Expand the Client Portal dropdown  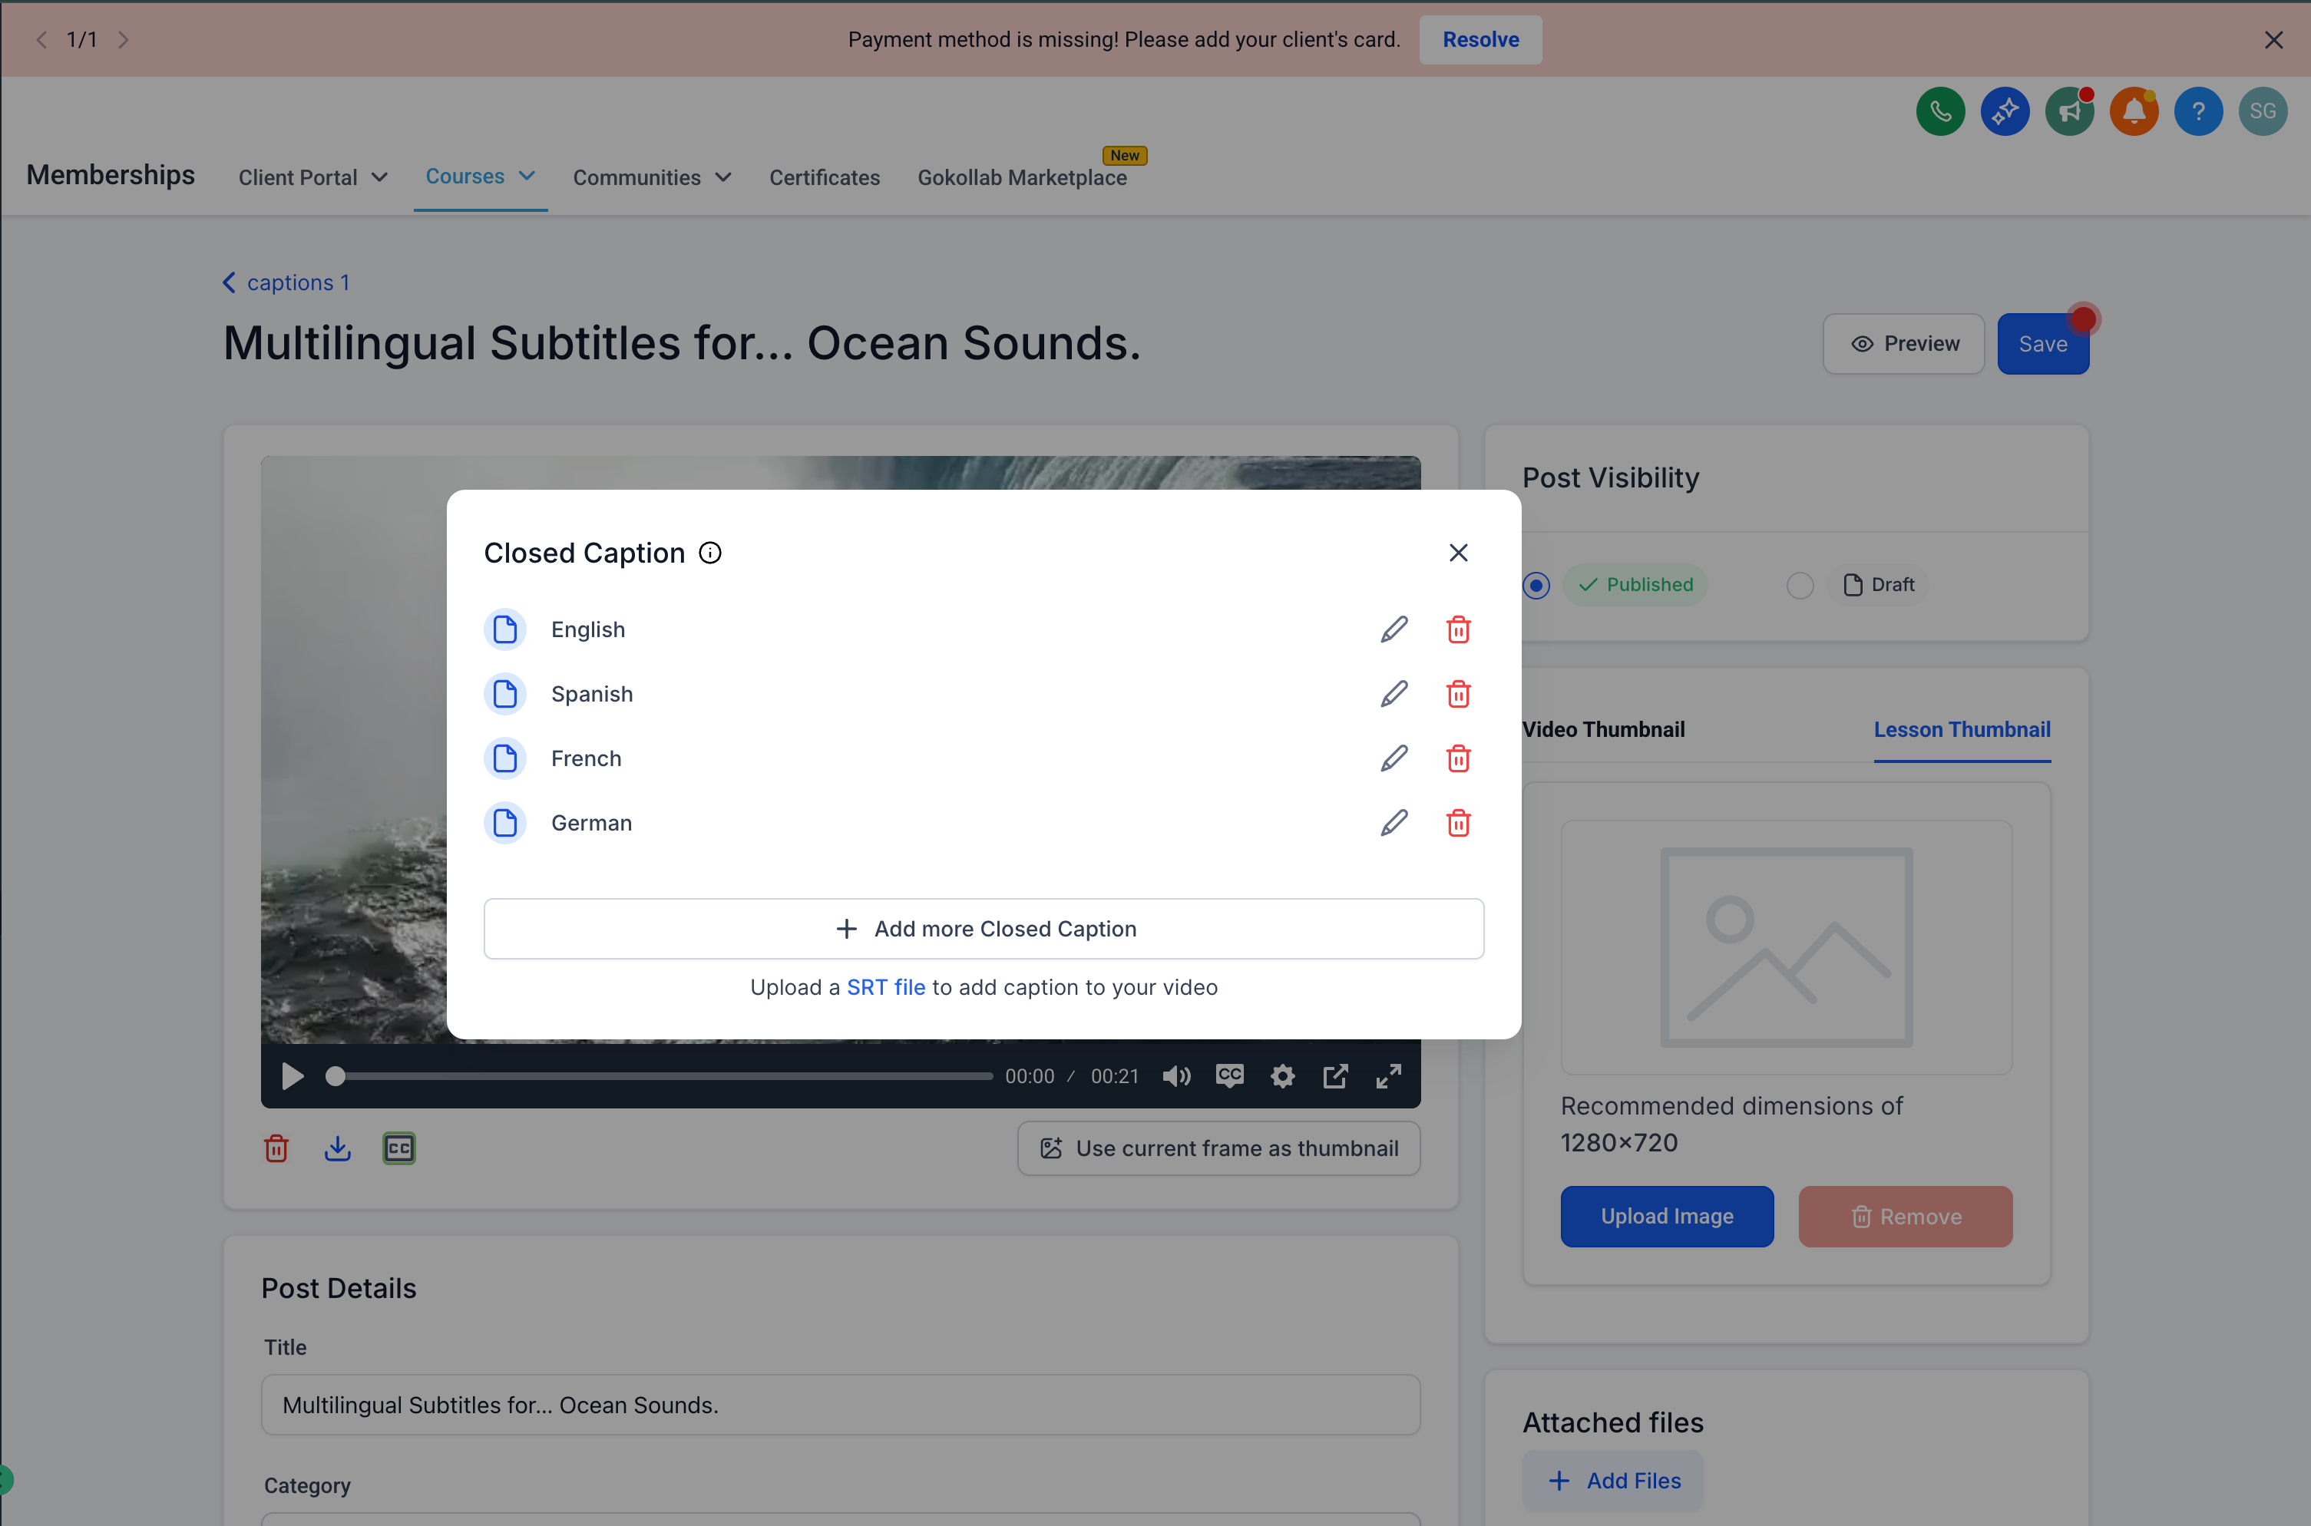point(312,177)
